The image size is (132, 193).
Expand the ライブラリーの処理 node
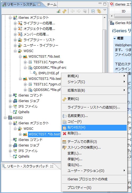point(15,23)
